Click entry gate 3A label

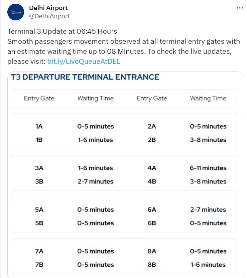pyautogui.click(x=39, y=168)
